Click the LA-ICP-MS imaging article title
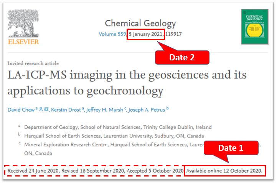The height and width of the screenshot is (183, 277). pyautogui.click(x=127, y=83)
